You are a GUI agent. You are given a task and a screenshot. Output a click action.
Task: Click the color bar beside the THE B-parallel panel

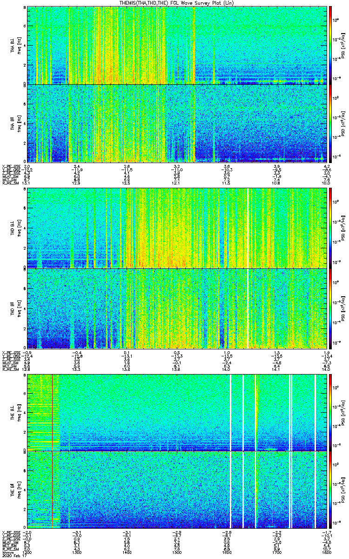tap(330, 491)
